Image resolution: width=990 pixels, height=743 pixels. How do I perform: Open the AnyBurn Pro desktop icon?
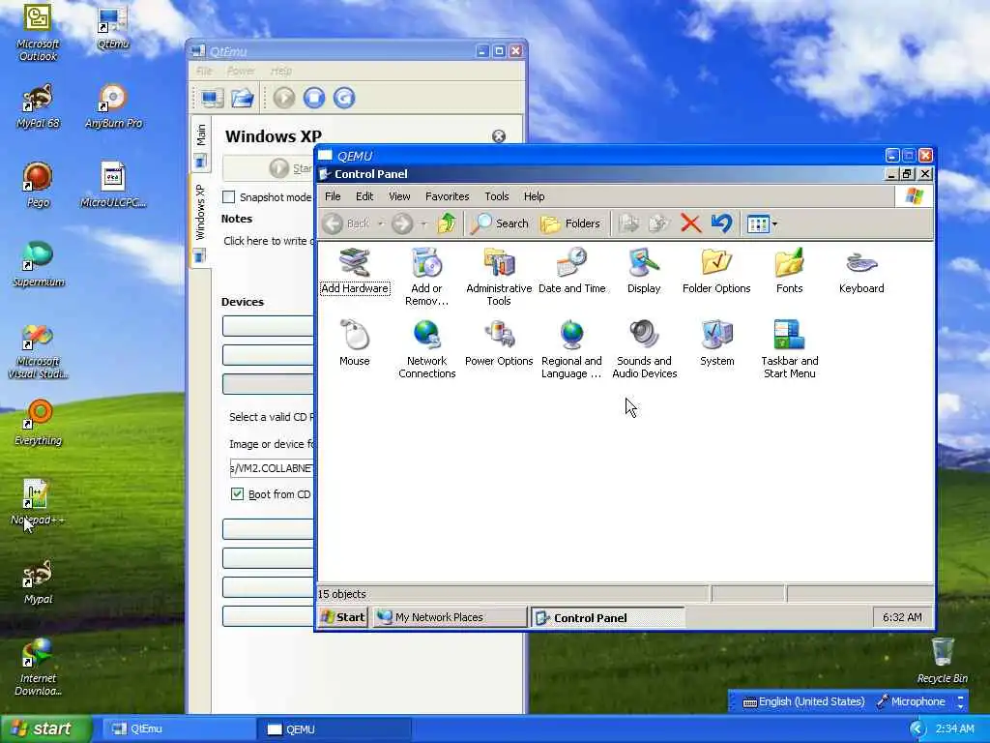click(114, 106)
